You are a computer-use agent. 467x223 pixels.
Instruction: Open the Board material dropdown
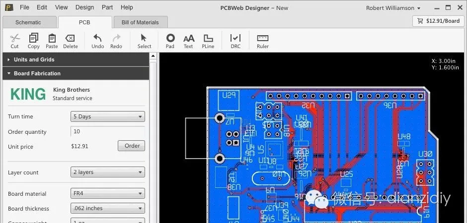pyautogui.click(x=108, y=194)
